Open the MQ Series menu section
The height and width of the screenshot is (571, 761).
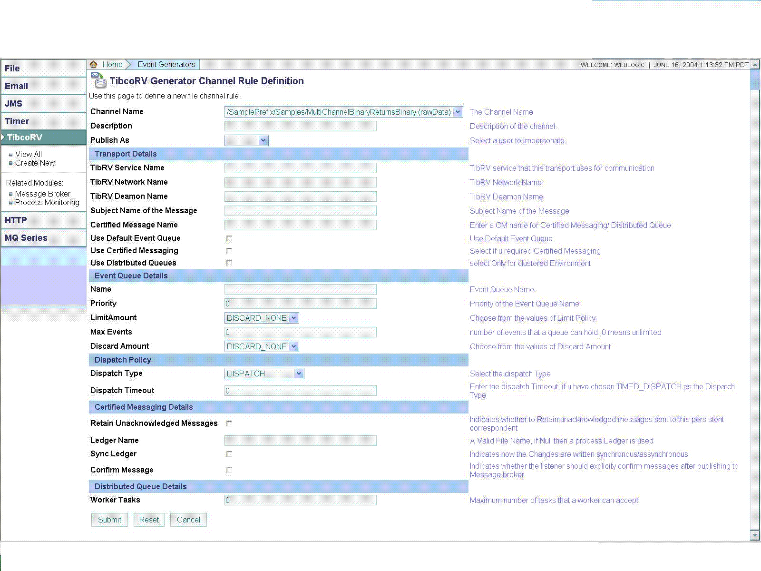pos(43,238)
